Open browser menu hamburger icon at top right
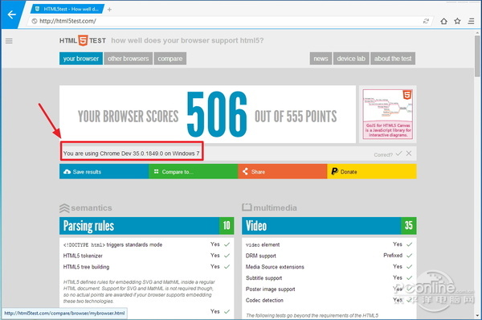 click(471, 21)
